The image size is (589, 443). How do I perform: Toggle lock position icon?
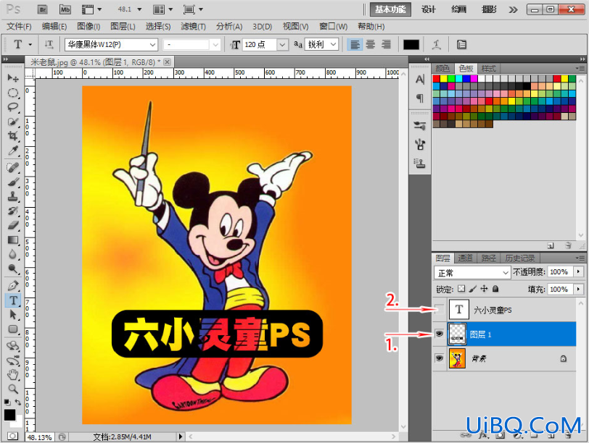pyautogui.click(x=485, y=289)
